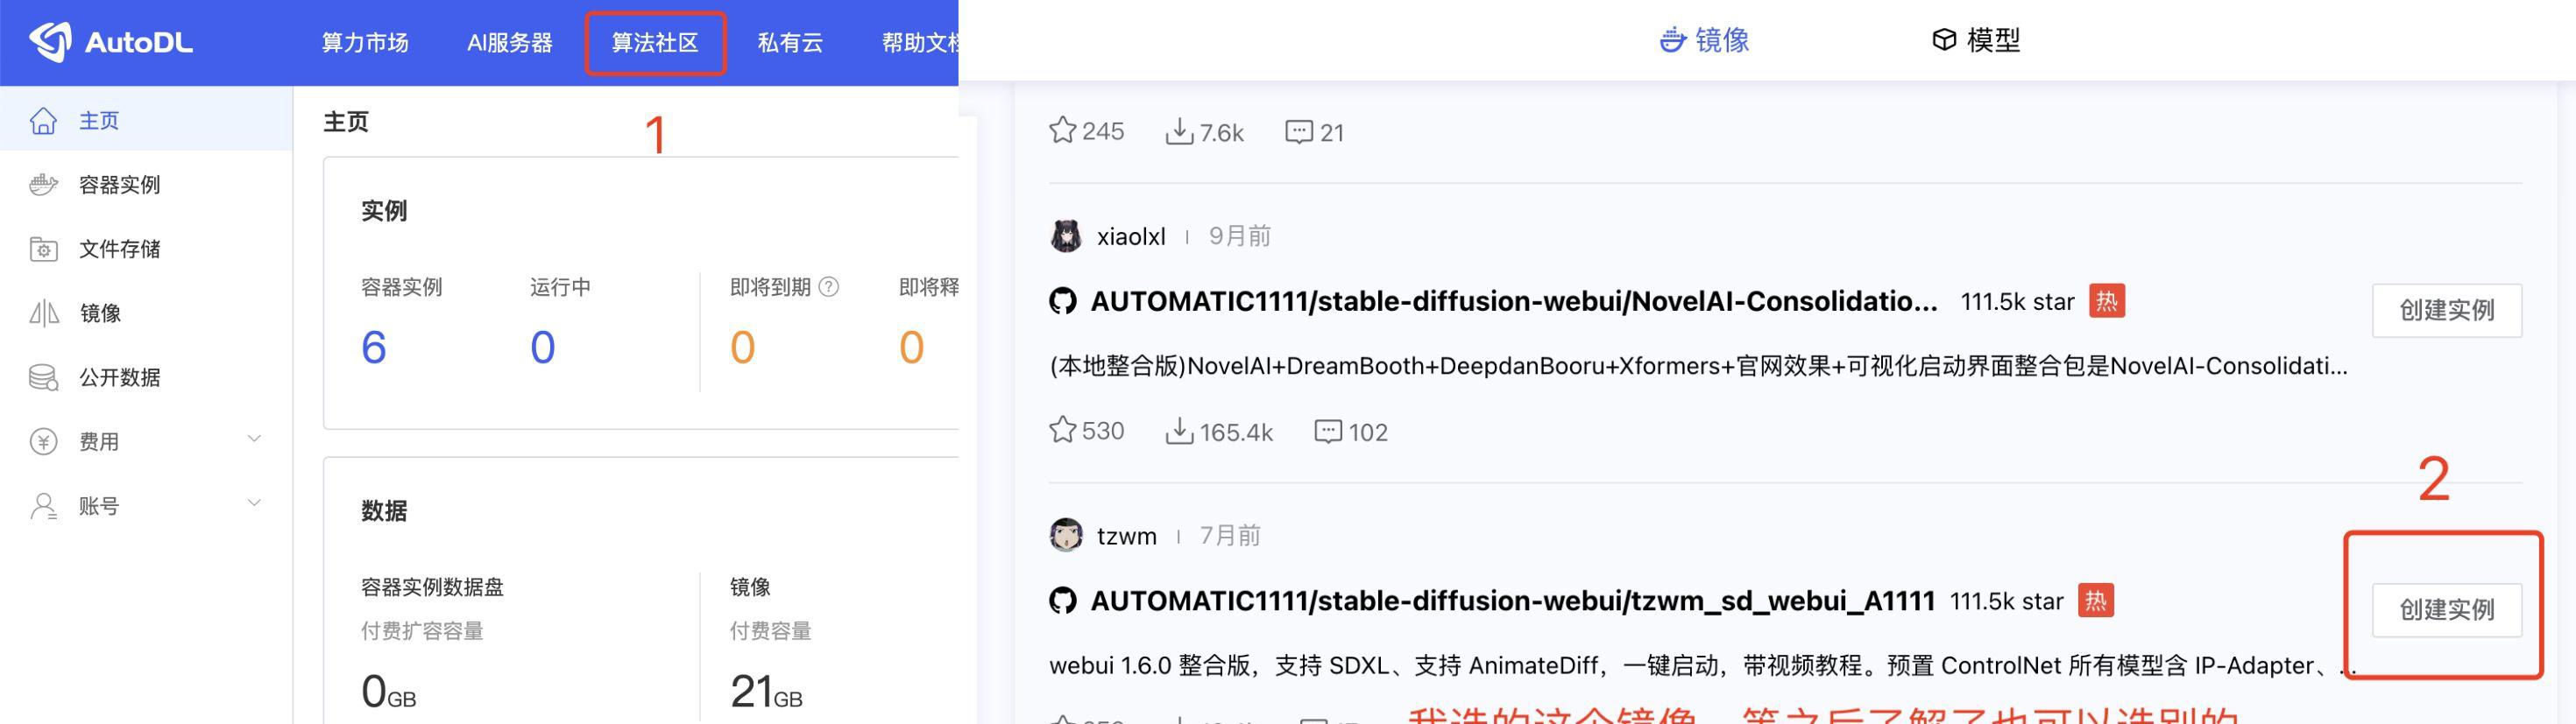The image size is (2576, 724).
Task: Expand the 账号 sidebar menu chevron
Action: click(254, 503)
